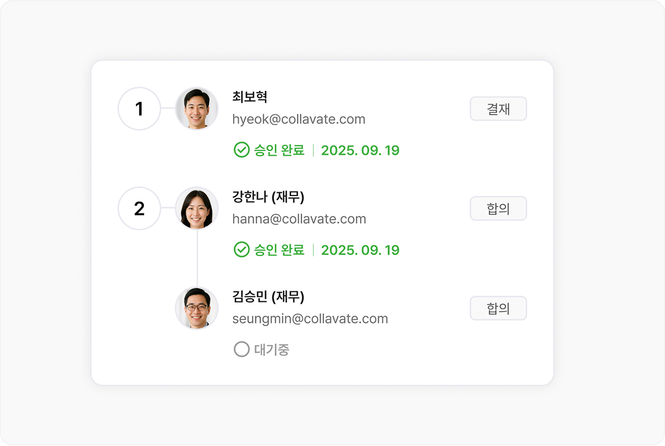Click the step 1 circle indicator

pos(139,109)
